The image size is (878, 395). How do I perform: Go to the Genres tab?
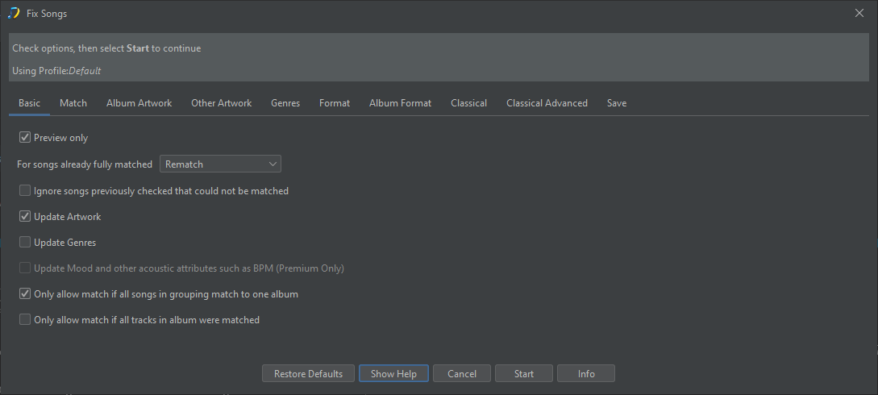[285, 103]
